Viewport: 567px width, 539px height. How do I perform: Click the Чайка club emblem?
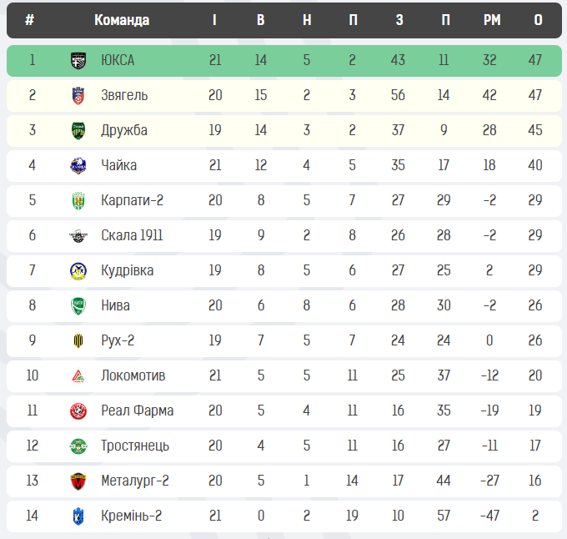(x=78, y=165)
